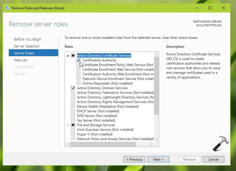Go to the Server Selection step

(x=27, y=46)
